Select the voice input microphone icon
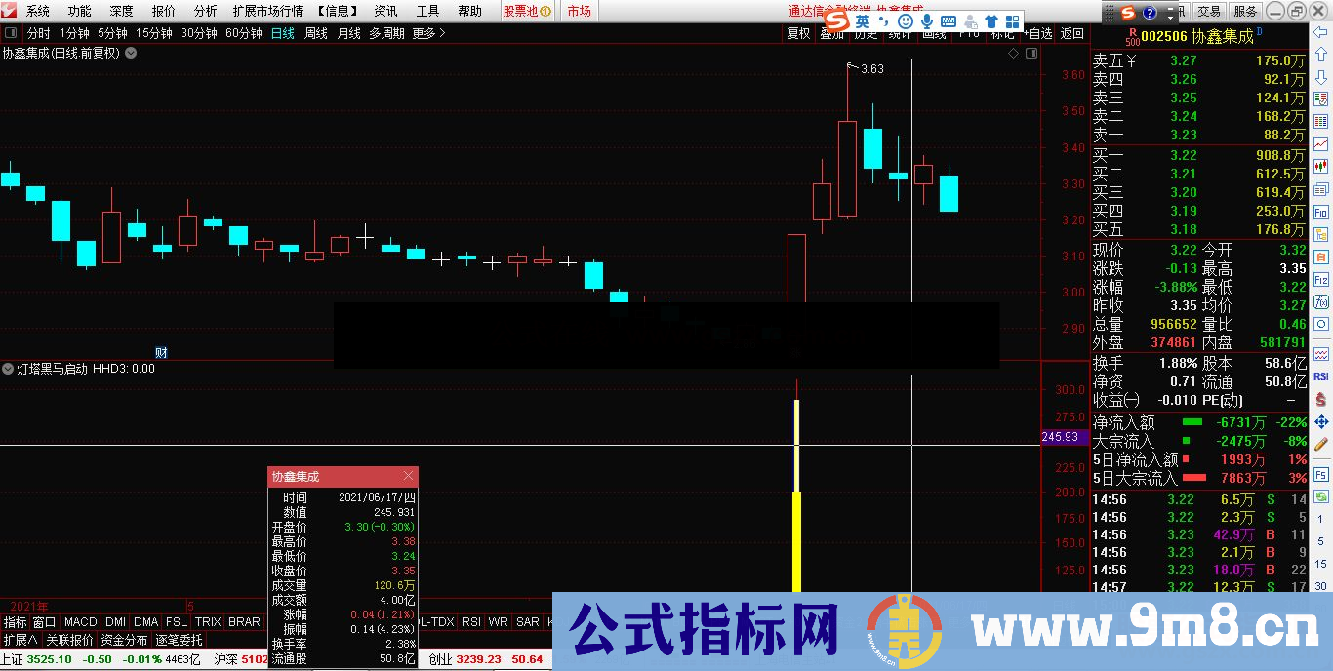The image size is (1333, 671). [x=928, y=18]
